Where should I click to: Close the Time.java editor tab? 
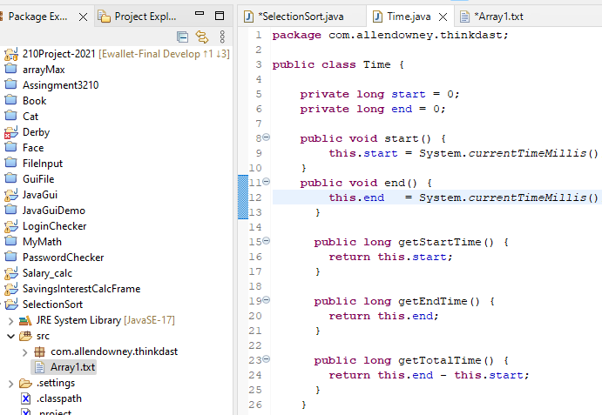click(x=443, y=17)
